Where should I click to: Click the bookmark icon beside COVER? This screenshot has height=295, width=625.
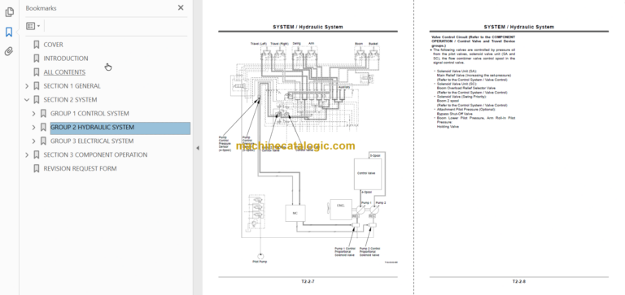pos(37,45)
